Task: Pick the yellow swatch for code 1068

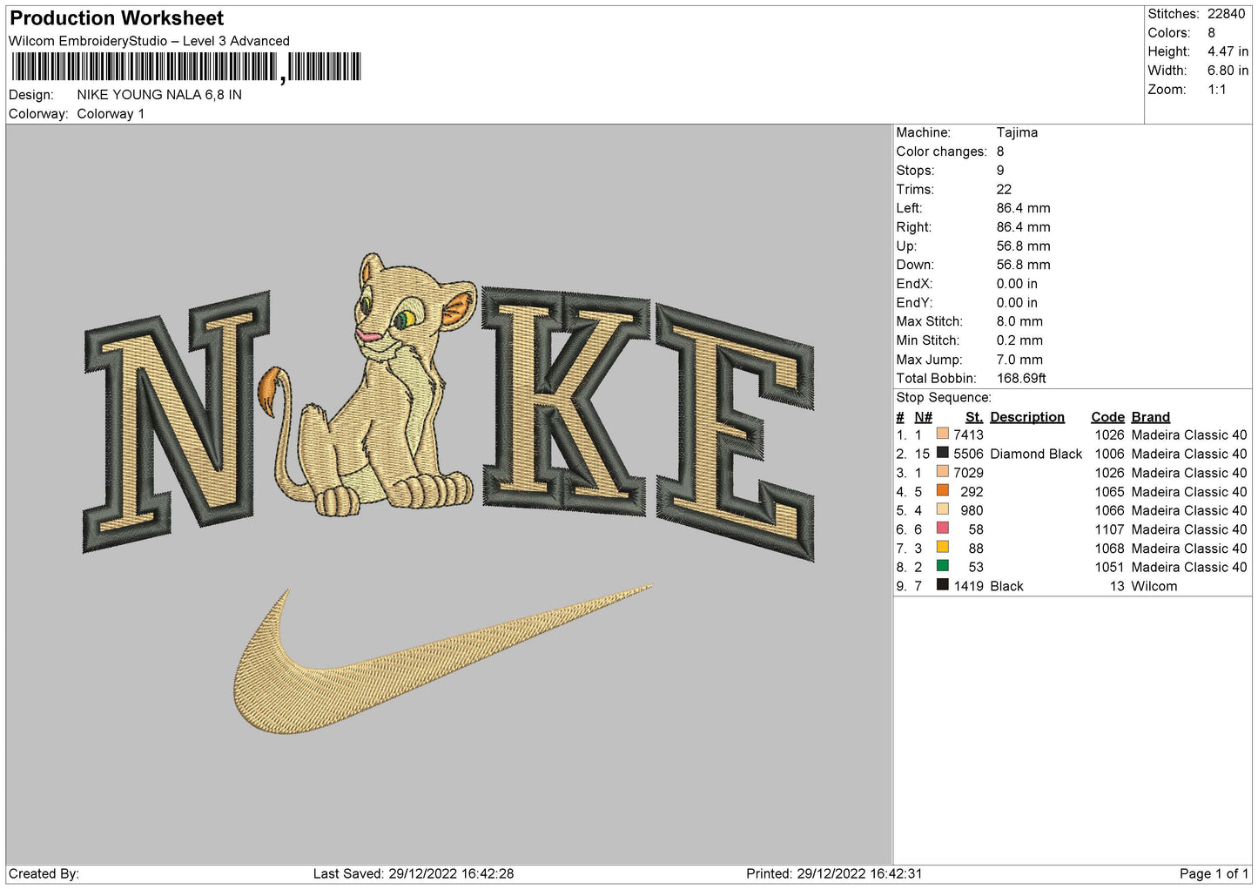Action: pos(942,548)
